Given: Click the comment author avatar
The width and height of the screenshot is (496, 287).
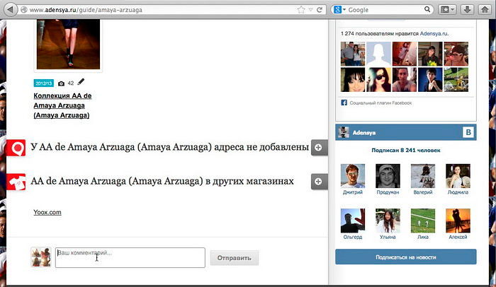Looking at the screenshot, I should [41, 257].
